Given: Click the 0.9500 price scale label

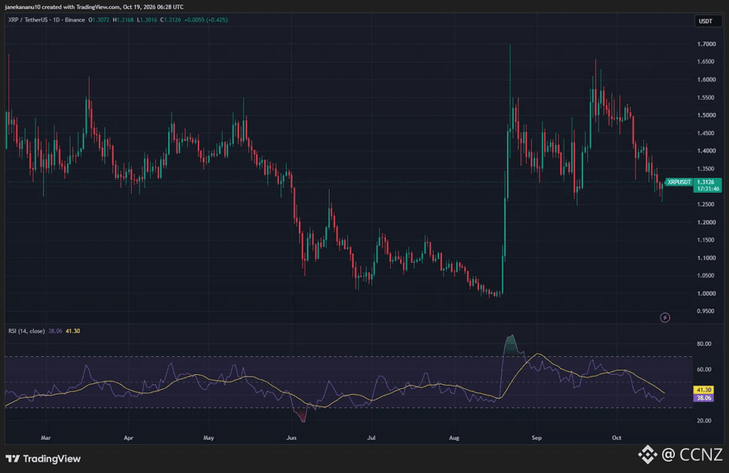Looking at the screenshot, I should click(x=706, y=312).
